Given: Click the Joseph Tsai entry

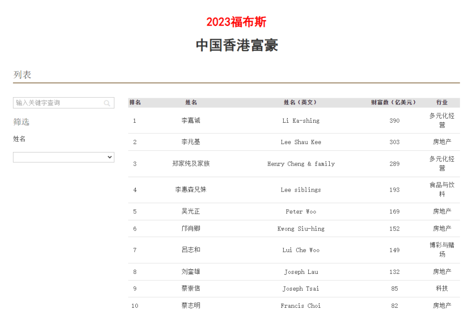Looking at the screenshot, I should point(301,289).
